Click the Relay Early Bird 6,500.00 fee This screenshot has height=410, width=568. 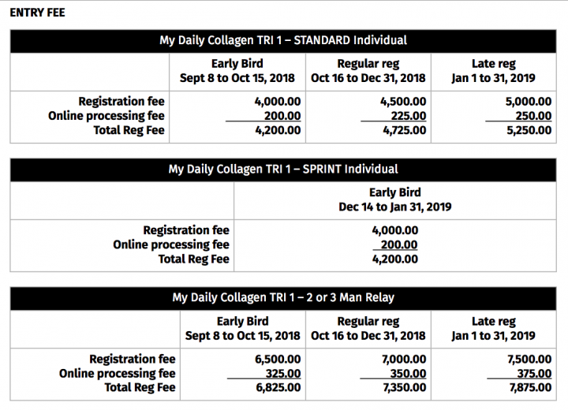click(x=278, y=360)
